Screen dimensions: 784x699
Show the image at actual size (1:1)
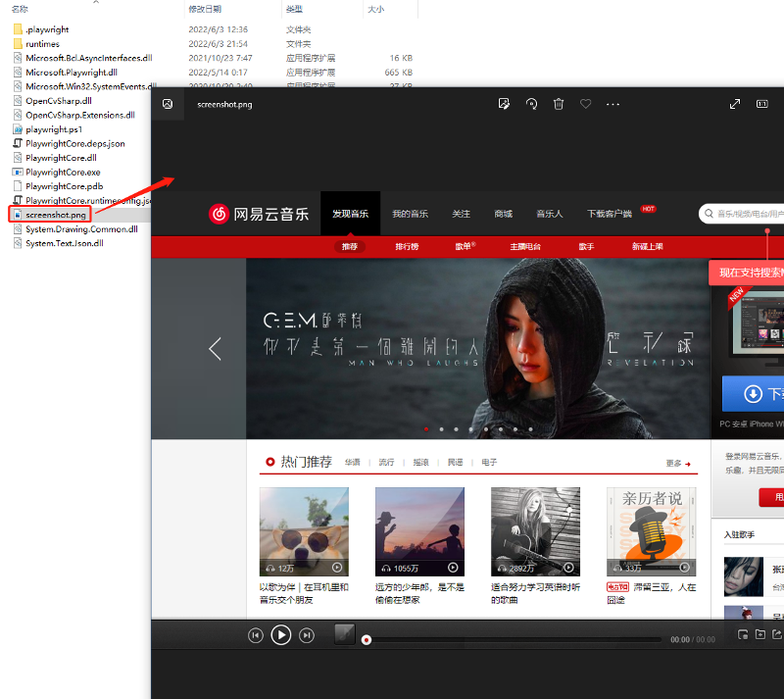[762, 104]
